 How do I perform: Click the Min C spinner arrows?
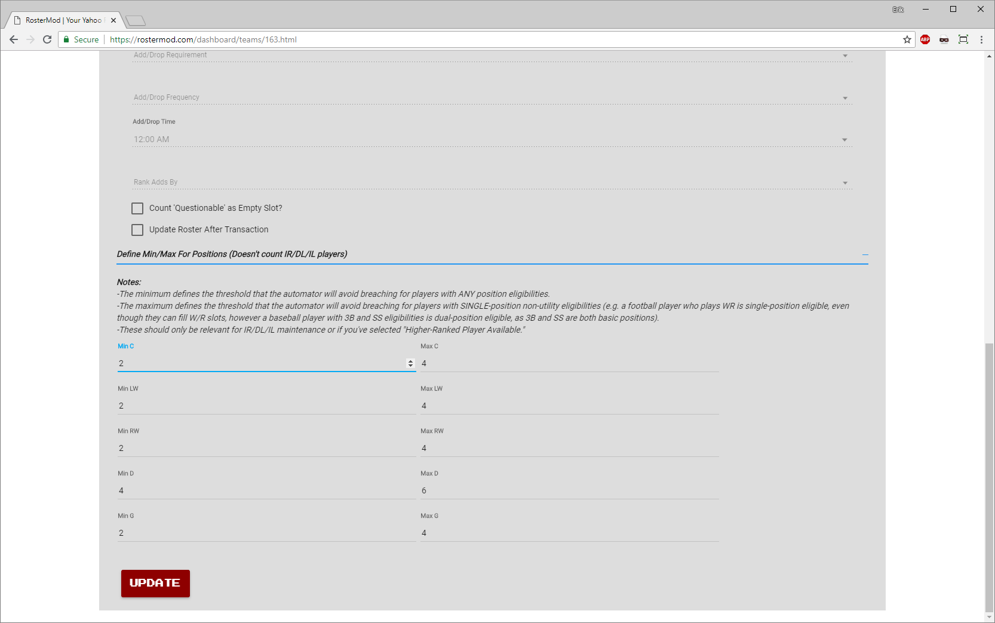coord(410,363)
